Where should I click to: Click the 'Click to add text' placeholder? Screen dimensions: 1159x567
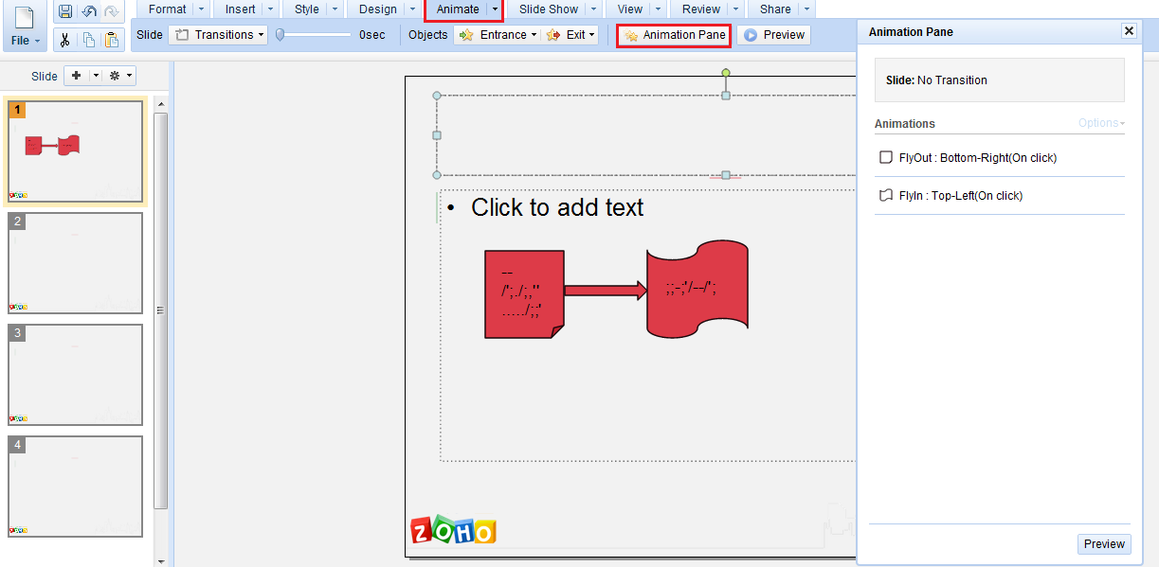[557, 207]
